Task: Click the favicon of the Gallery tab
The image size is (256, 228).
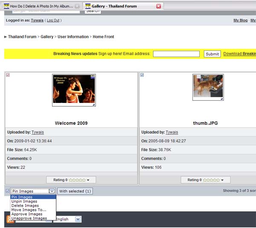Action: pyautogui.click(x=88, y=6)
